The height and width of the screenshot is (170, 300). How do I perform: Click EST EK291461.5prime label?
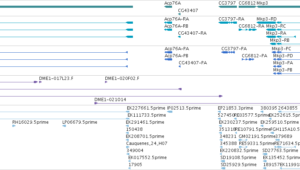click(x=145, y=122)
